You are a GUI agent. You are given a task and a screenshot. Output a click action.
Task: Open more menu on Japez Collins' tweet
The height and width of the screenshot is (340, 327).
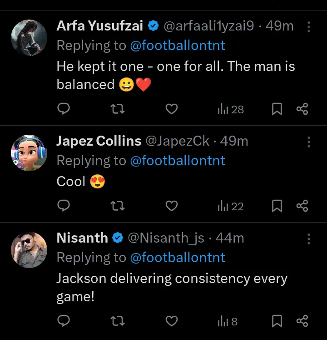[309, 142]
